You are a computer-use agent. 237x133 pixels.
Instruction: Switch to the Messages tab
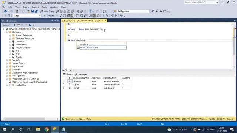point(81,75)
